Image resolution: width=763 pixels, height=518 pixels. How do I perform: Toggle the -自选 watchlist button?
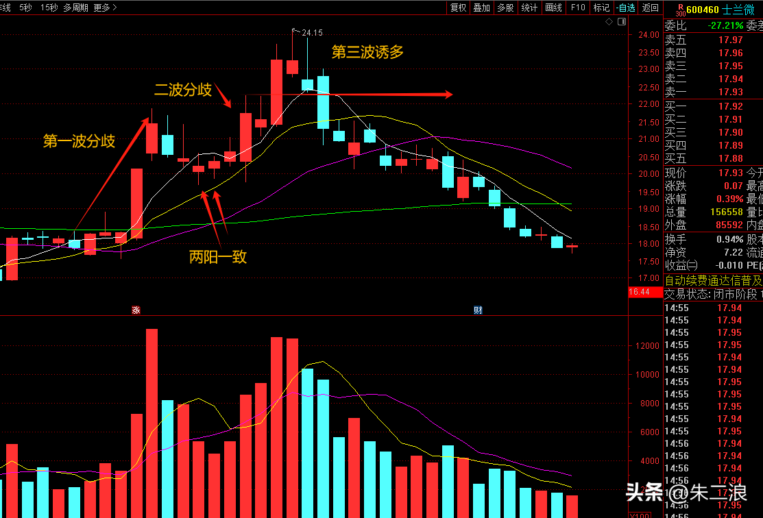(626, 8)
